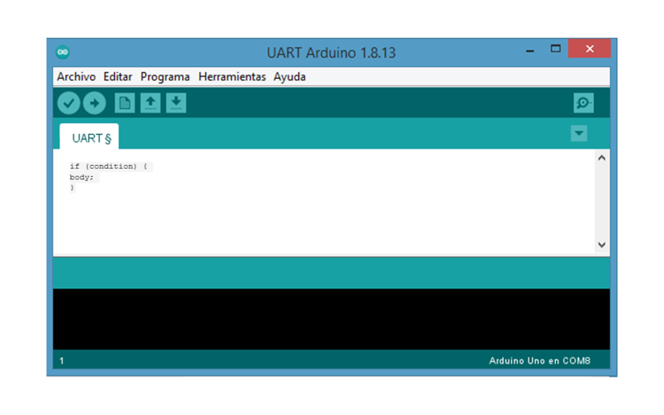The height and width of the screenshot is (415, 664).
Task: Click 'Arduino Uno en COM8' status text
Action: (539, 361)
